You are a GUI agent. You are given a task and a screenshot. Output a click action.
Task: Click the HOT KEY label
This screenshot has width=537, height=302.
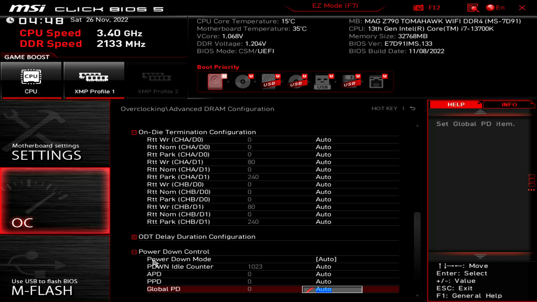[x=384, y=108]
